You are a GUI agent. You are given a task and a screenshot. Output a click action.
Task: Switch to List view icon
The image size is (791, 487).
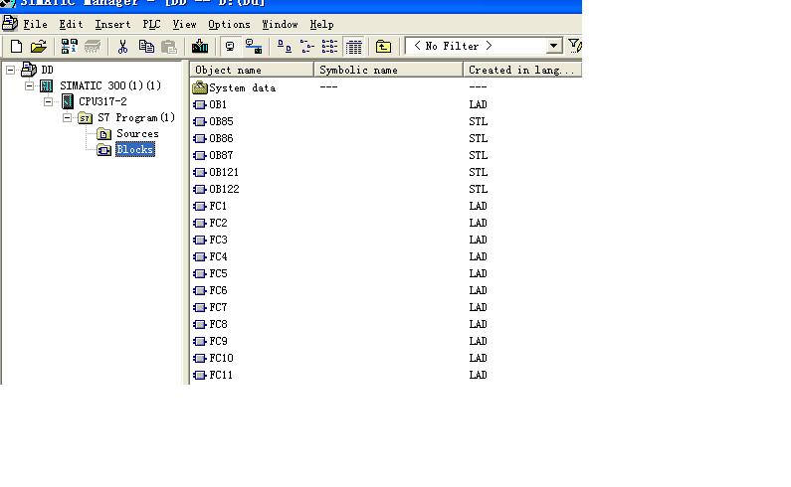coord(329,47)
